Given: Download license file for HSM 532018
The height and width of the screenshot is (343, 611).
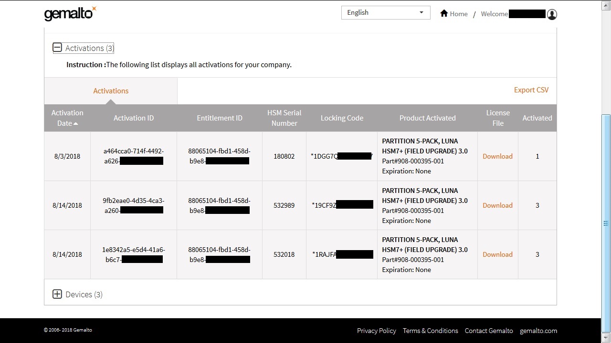Looking at the screenshot, I should point(497,254).
